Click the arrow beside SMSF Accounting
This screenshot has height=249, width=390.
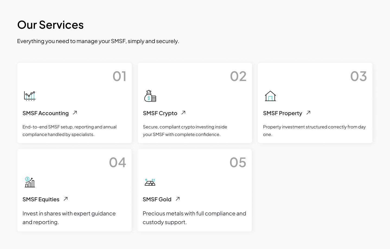[x=75, y=113]
